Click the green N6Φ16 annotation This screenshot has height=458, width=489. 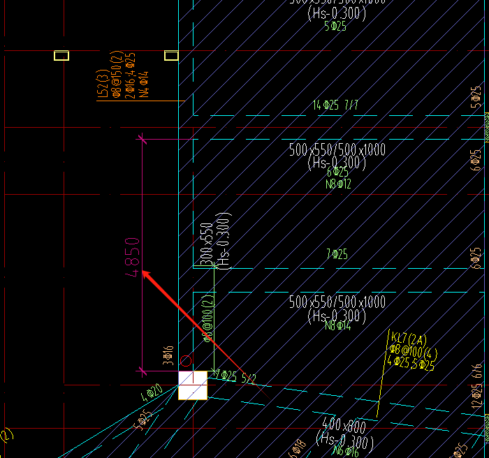(346, 451)
